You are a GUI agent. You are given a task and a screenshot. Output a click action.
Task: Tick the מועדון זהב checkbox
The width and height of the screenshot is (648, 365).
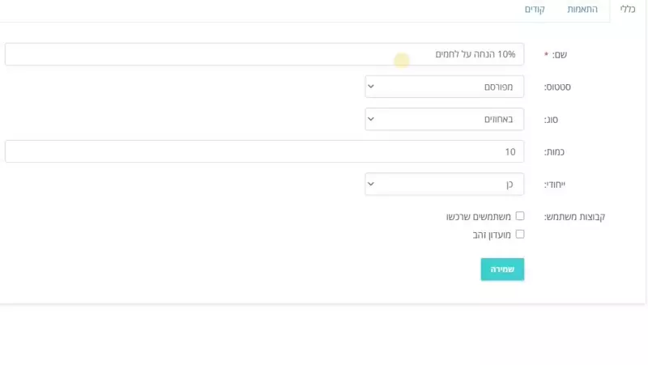pyautogui.click(x=520, y=234)
